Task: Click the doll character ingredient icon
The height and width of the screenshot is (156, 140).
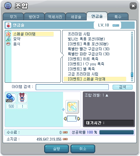Action: [22, 98]
